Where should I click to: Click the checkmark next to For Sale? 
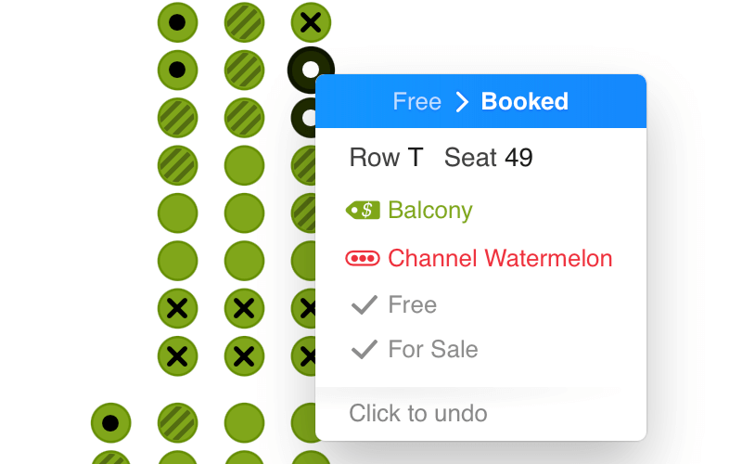pyautogui.click(x=365, y=350)
